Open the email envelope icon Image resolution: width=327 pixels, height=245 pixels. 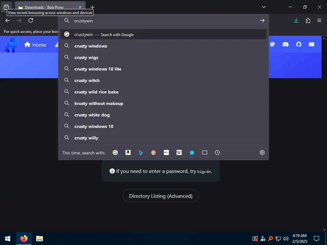[311, 44]
